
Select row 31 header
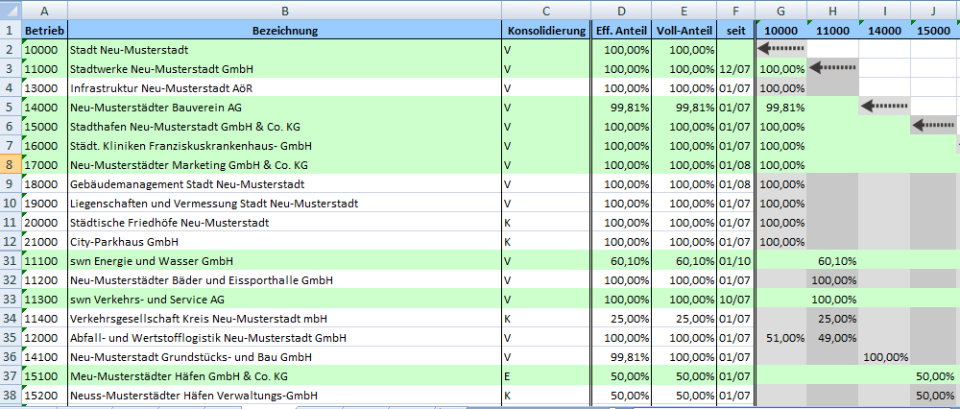point(11,261)
